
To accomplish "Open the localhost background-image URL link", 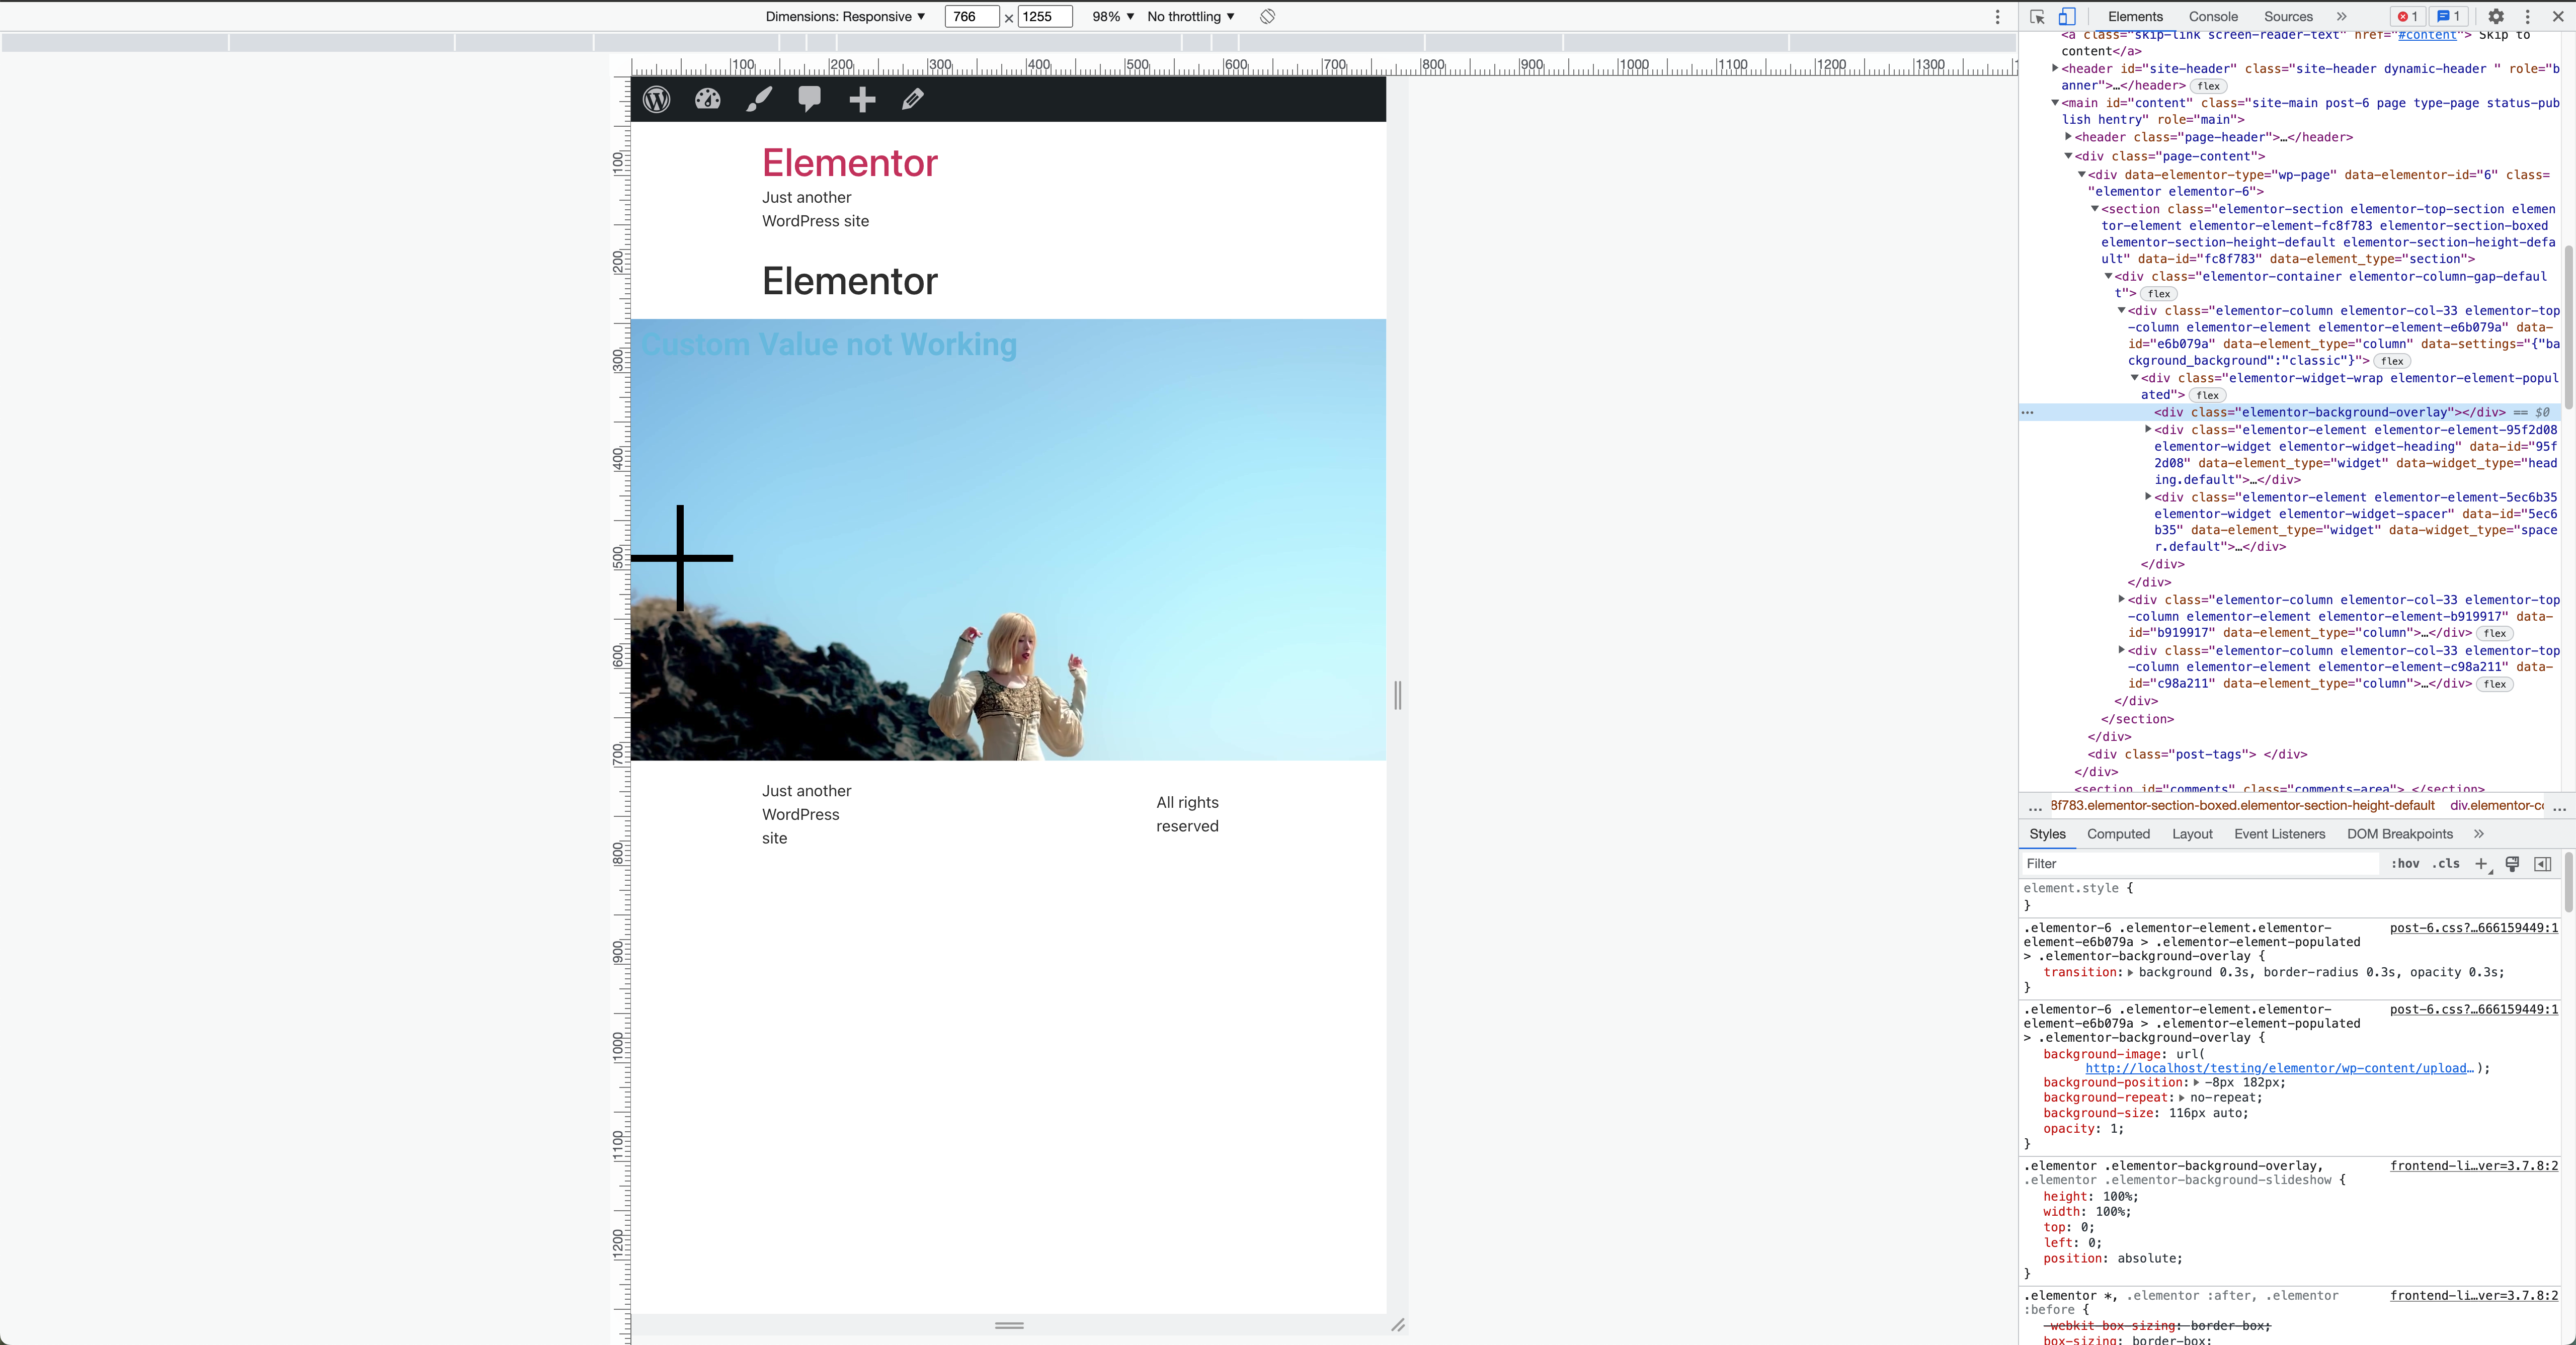I will coord(2281,1068).
